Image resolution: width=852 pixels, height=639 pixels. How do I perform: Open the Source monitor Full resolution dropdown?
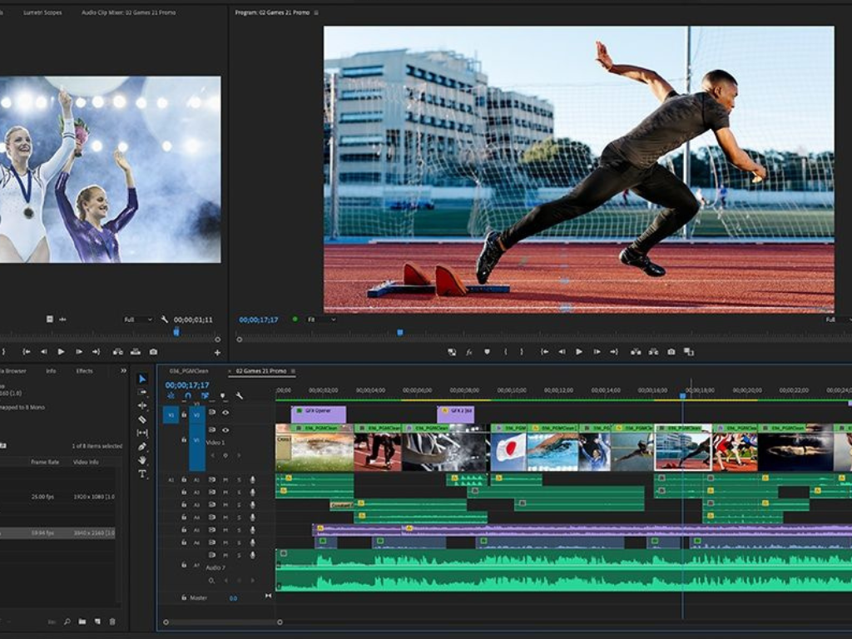click(x=138, y=319)
